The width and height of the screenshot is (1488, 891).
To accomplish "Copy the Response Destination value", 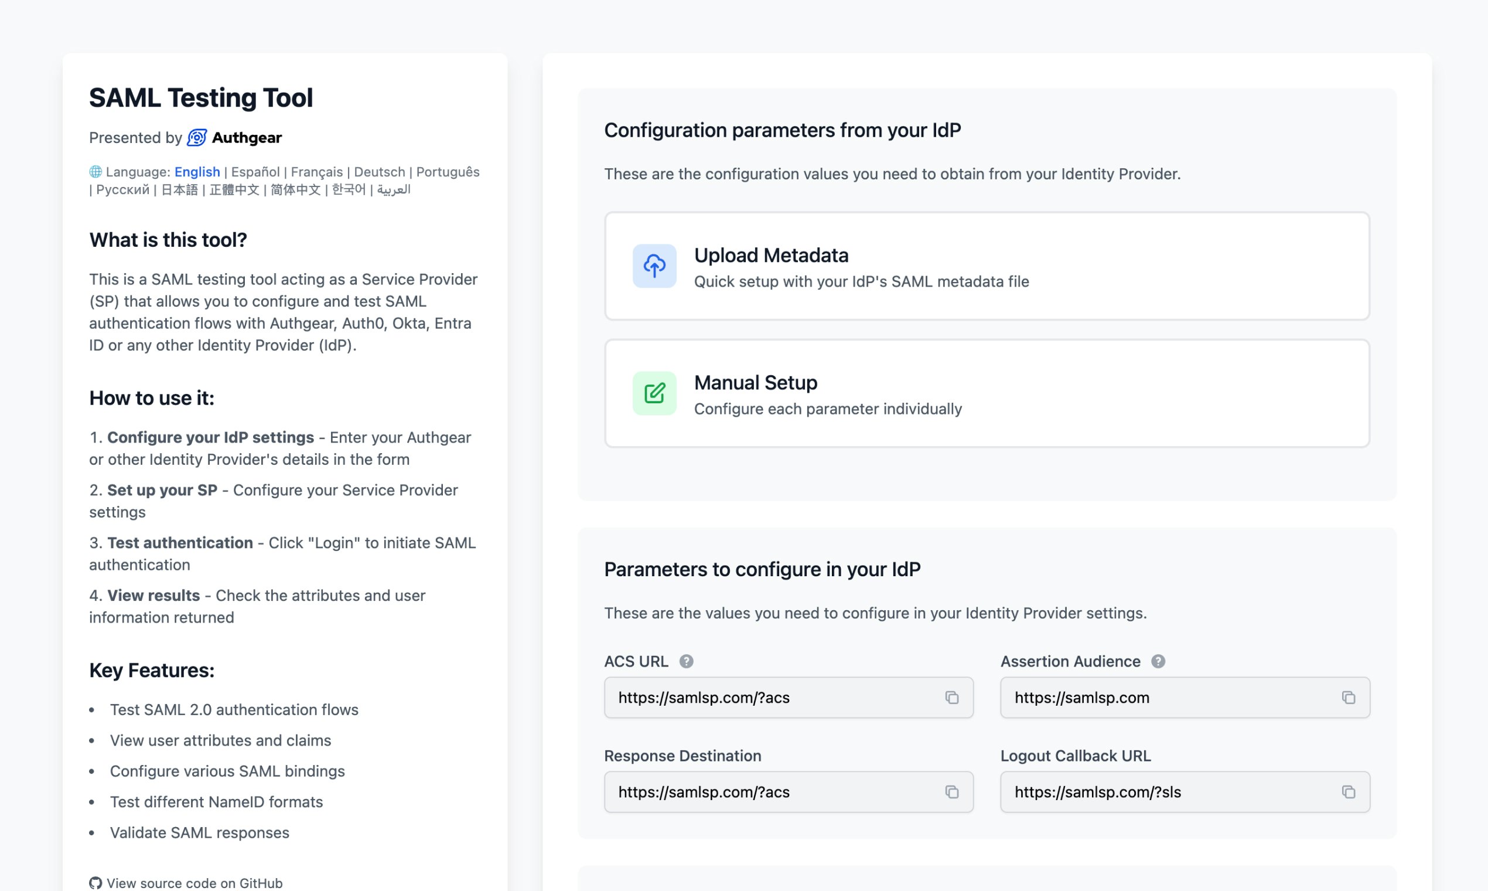I will pyautogui.click(x=951, y=792).
